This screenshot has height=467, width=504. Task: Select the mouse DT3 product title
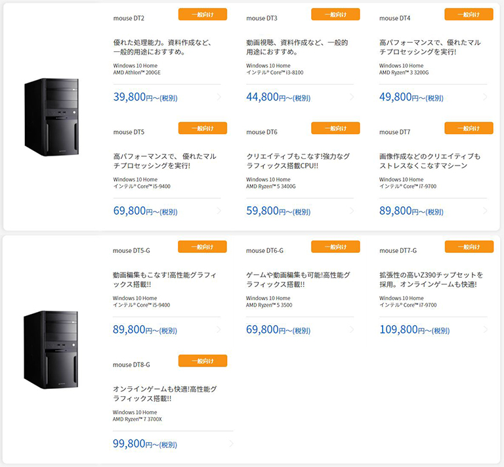262,18
